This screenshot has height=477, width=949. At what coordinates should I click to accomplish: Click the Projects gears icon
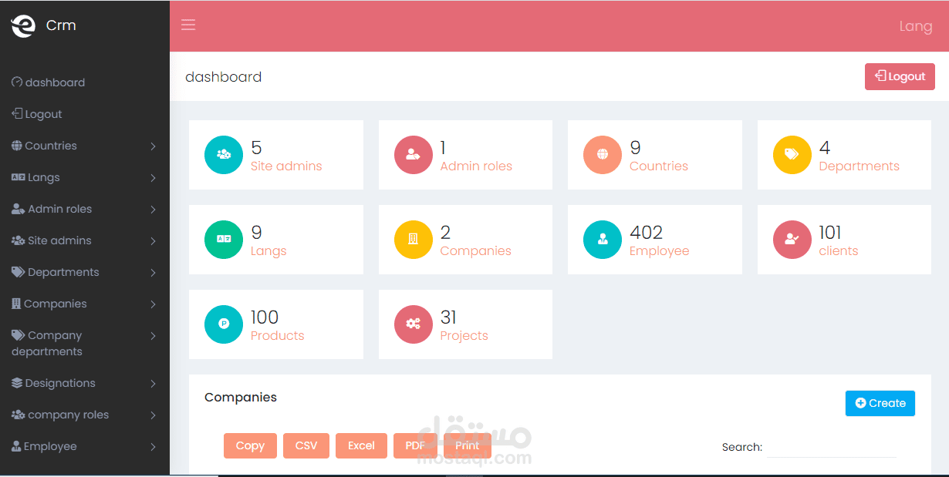[x=413, y=324]
